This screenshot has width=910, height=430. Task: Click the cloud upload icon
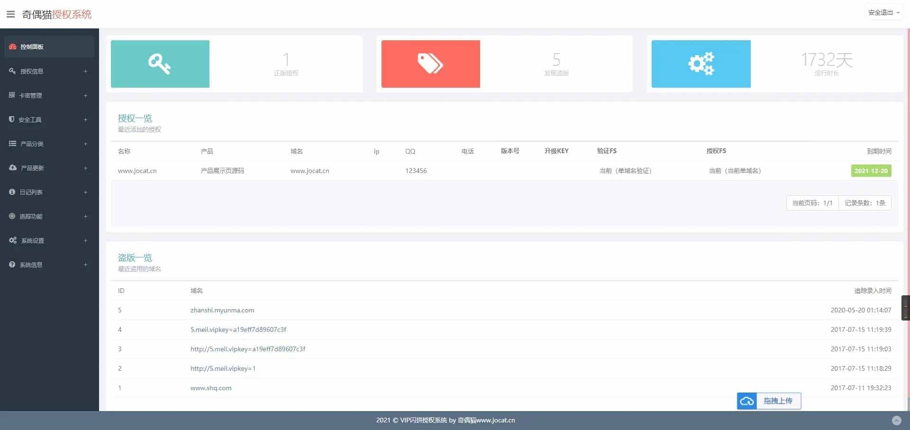pyautogui.click(x=747, y=401)
